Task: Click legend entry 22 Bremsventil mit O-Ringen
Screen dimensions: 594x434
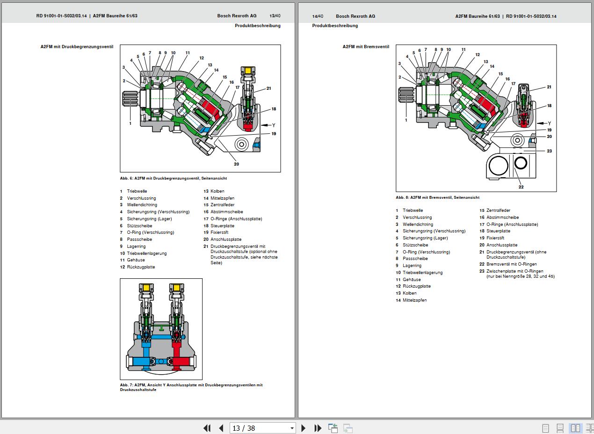Action: (510, 264)
